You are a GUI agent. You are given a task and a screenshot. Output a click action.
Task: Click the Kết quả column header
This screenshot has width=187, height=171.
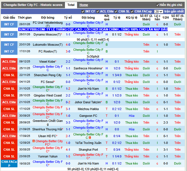coord(107,17)
